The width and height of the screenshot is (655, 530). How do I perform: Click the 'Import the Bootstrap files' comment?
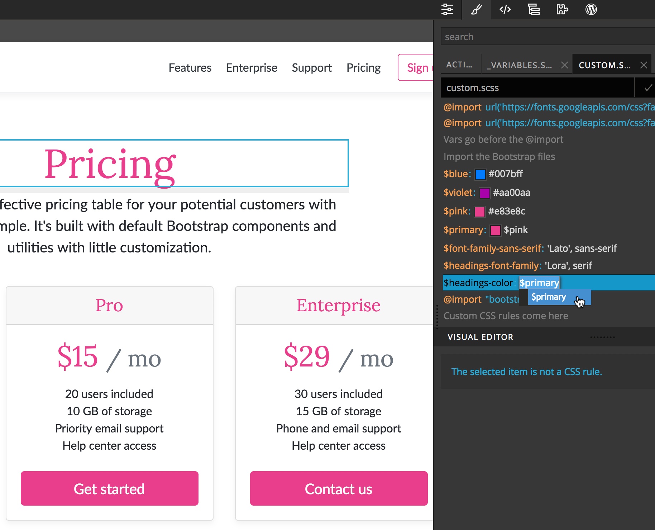pos(499,156)
